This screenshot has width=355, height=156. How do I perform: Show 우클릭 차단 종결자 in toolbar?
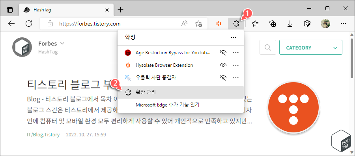click(223, 78)
